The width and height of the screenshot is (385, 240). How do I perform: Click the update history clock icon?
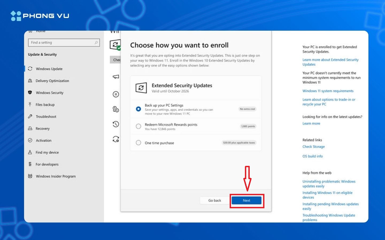pos(116,124)
